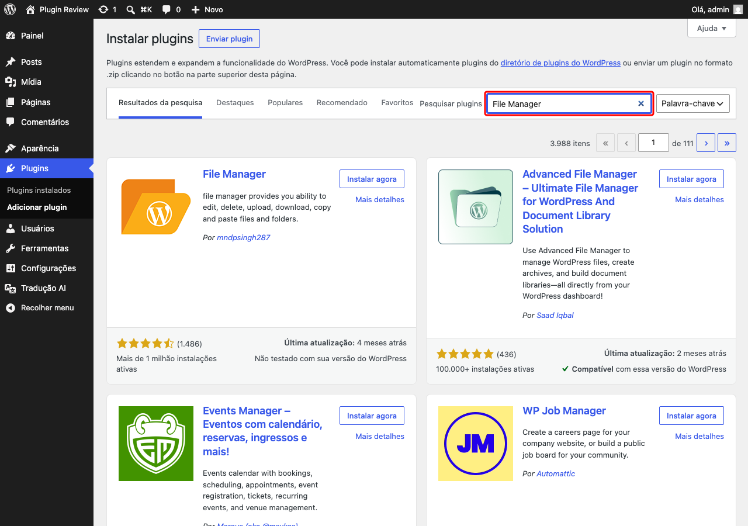Switch to the Destaques tab
The width and height of the screenshot is (748, 526).
click(235, 103)
